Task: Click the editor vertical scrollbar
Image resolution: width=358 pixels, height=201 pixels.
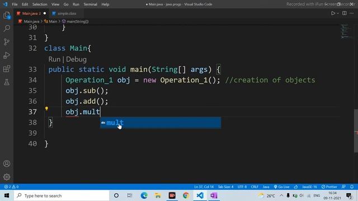Action: click(x=356, y=131)
